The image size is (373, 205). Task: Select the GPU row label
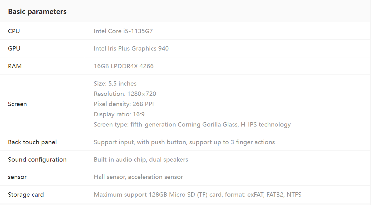pyautogui.click(x=14, y=48)
